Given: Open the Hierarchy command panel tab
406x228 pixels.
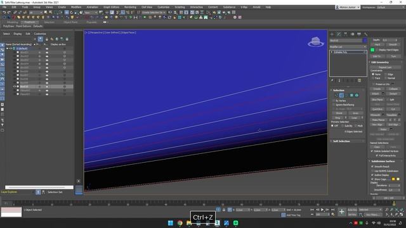Looking at the screenshot, I should coord(345,34).
